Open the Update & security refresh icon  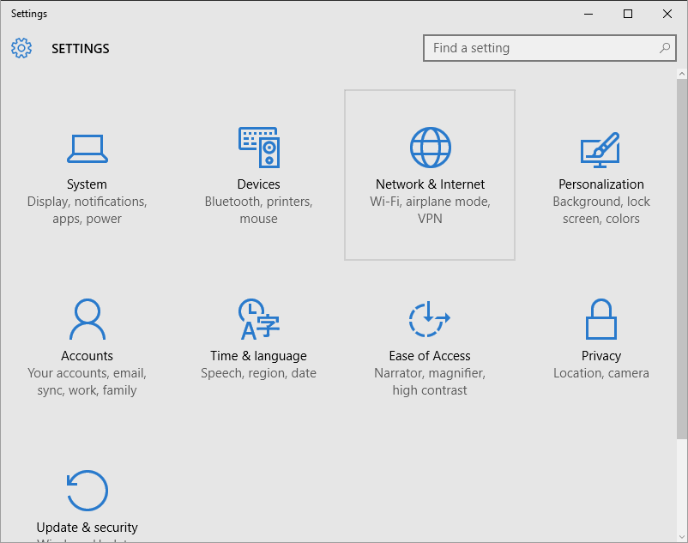click(88, 491)
